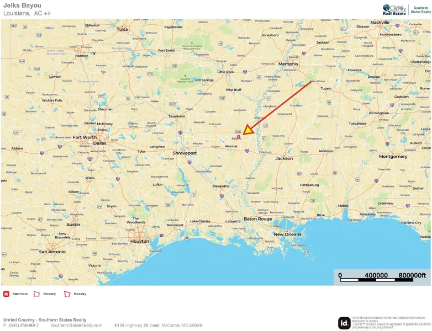
Task: Click the Southern States Realty logo text
Action: pos(420,10)
